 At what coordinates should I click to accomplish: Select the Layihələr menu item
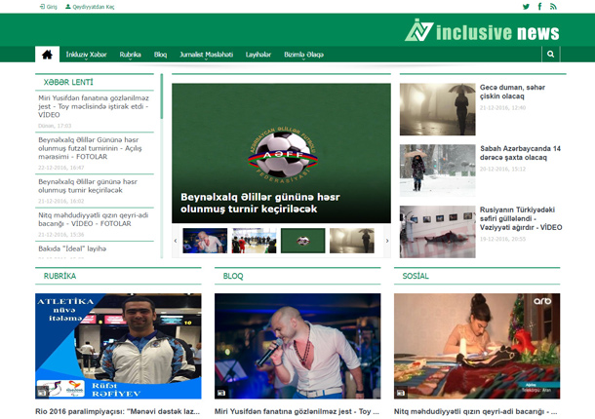pyautogui.click(x=258, y=55)
